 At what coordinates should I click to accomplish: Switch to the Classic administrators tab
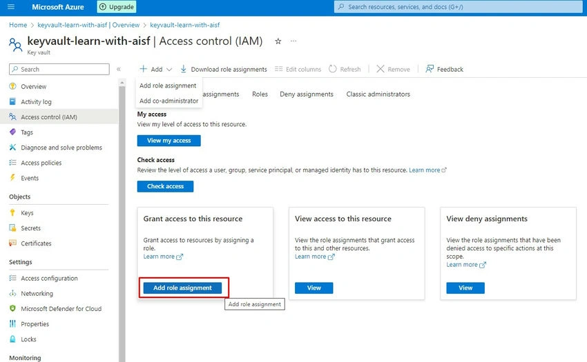point(378,94)
